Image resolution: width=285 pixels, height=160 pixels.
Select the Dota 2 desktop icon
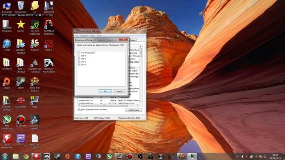49,45
